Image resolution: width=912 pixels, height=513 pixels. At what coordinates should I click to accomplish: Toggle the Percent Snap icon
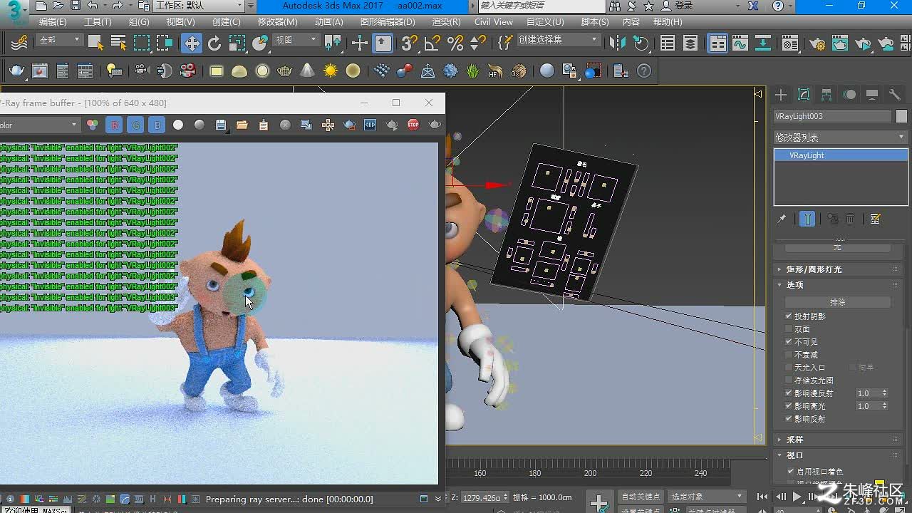click(455, 43)
